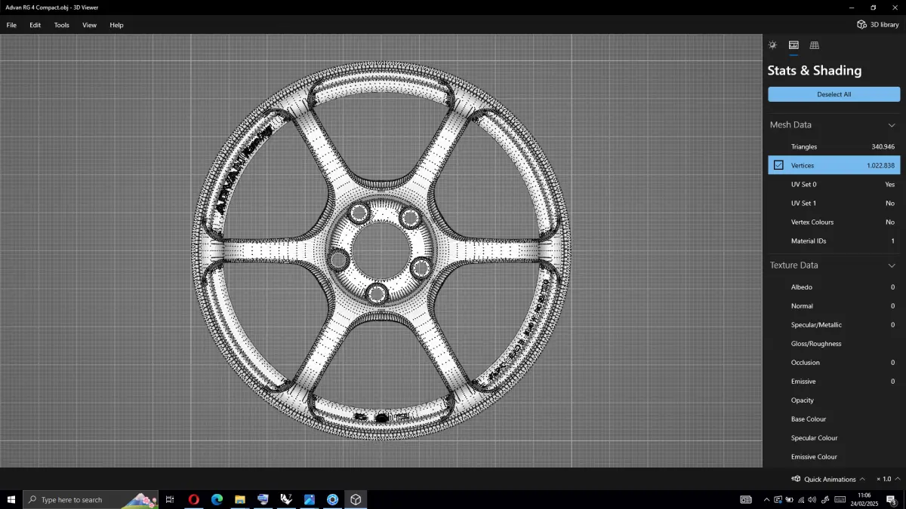Select the Opacity row

[x=834, y=400]
